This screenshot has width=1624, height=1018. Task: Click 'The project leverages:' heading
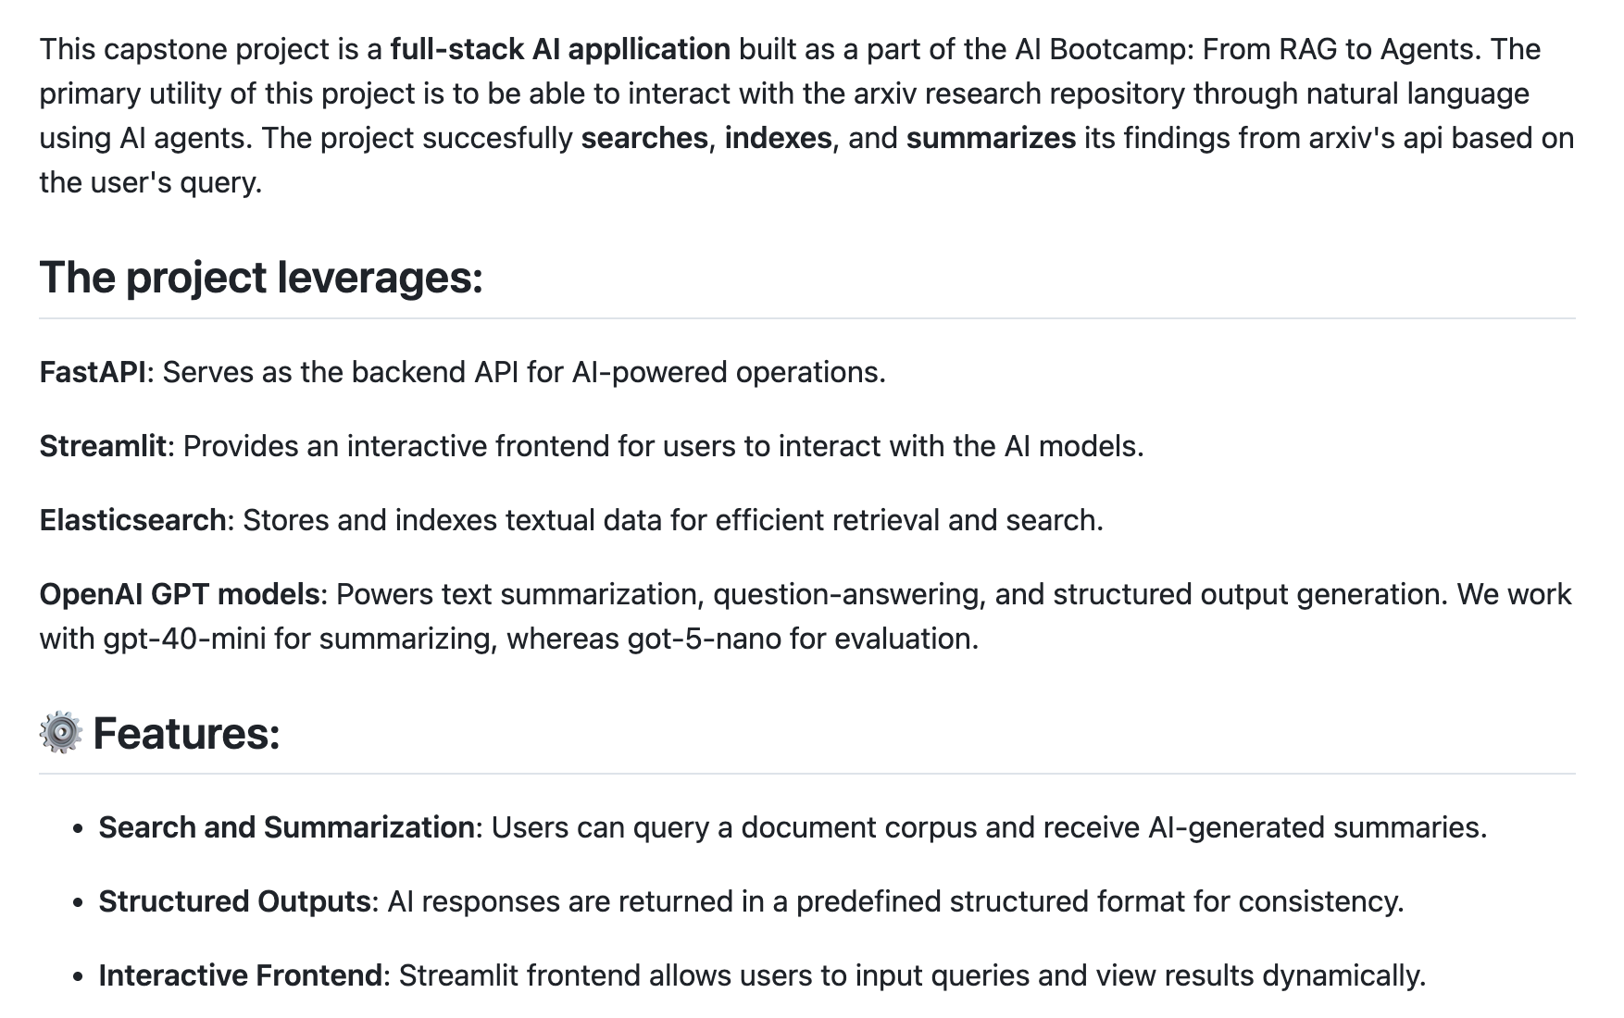coord(261,277)
